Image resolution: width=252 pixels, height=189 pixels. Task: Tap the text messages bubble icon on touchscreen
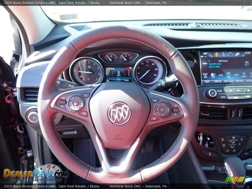(x=237, y=55)
